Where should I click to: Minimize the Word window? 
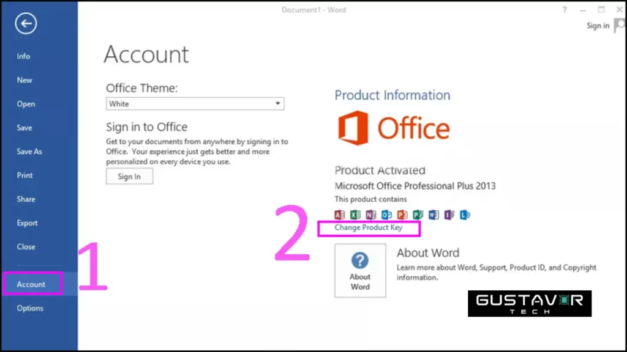pyautogui.click(x=583, y=10)
